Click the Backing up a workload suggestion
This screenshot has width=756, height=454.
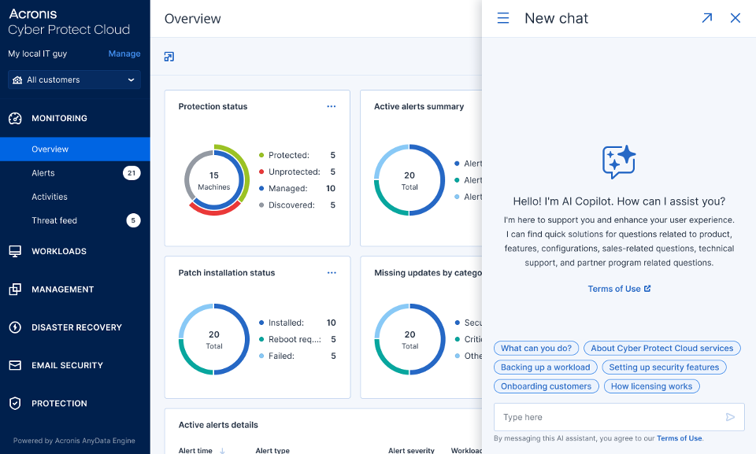[546, 367]
